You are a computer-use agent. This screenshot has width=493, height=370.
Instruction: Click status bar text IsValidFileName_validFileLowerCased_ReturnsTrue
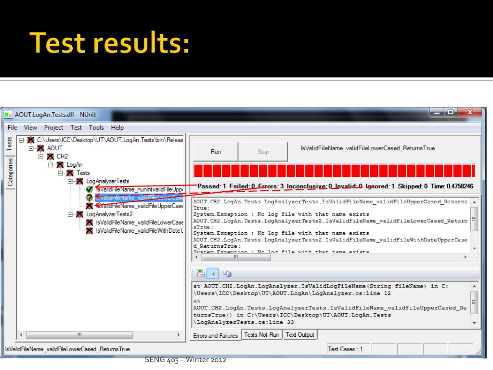[67, 349]
